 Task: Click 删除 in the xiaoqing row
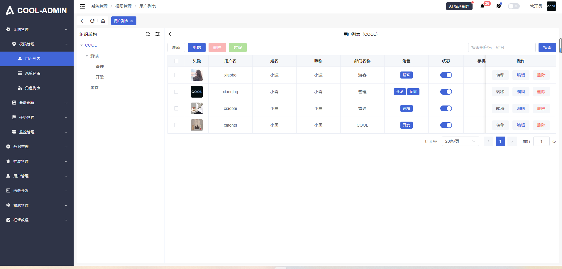pyautogui.click(x=541, y=92)
